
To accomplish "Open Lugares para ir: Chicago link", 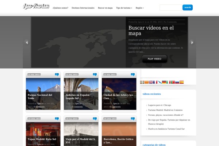I will pyautogui.click(x=160, y=105).
